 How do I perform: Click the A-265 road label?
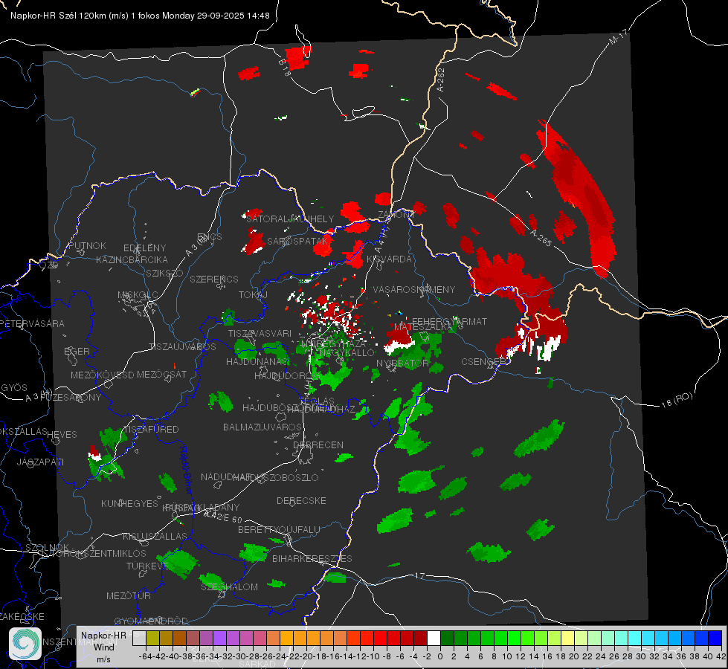(541, 238)
